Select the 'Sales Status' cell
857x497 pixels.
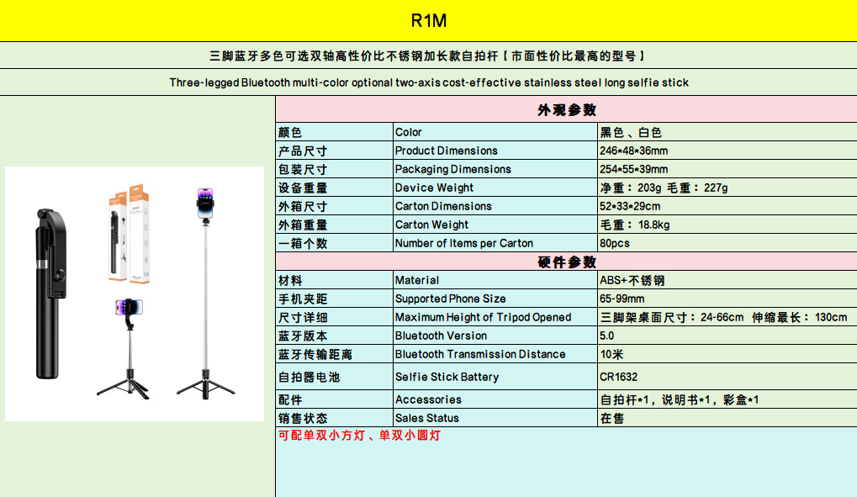(x=495, y=418)
